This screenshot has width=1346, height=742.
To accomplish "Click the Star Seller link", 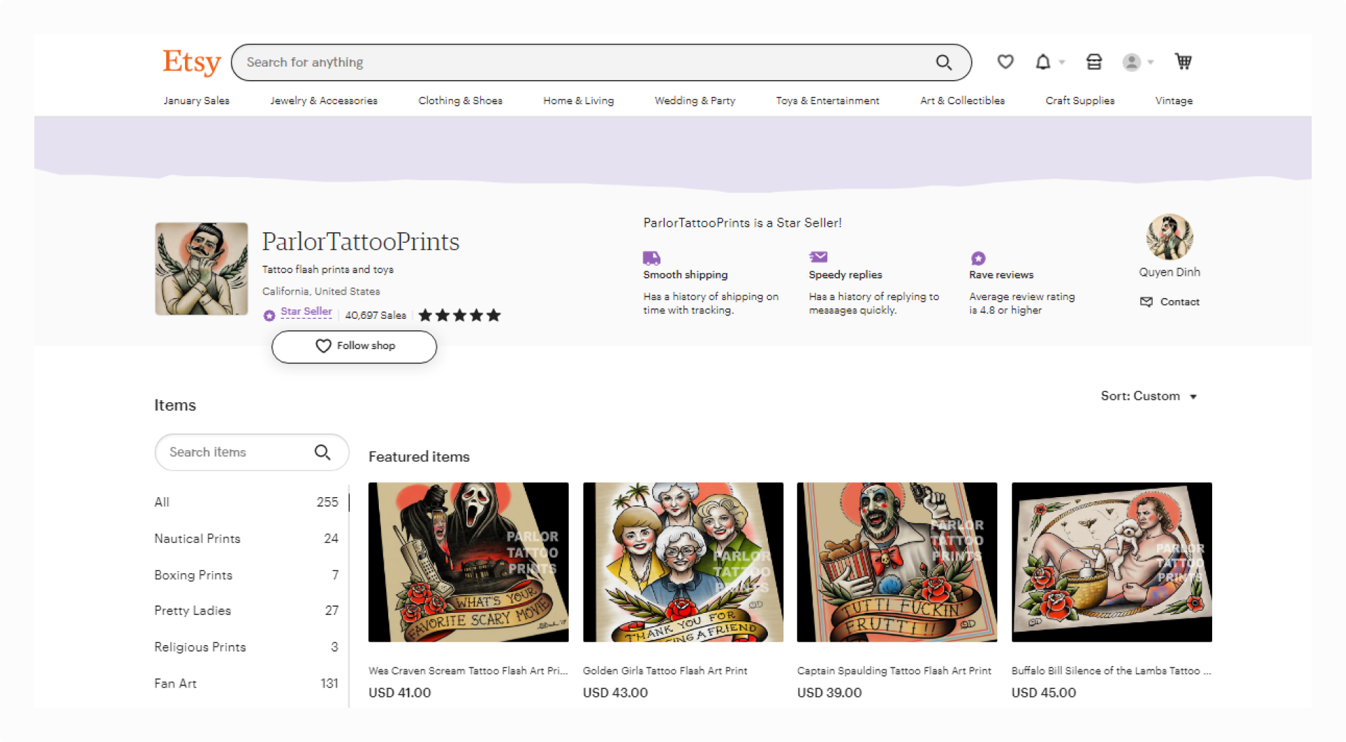I will point(306,311).
